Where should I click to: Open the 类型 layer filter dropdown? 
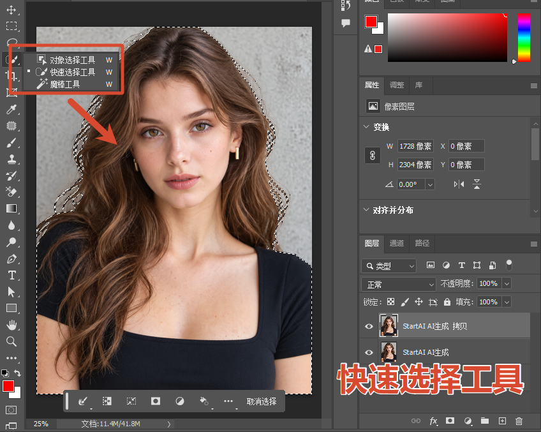(389, 266)
